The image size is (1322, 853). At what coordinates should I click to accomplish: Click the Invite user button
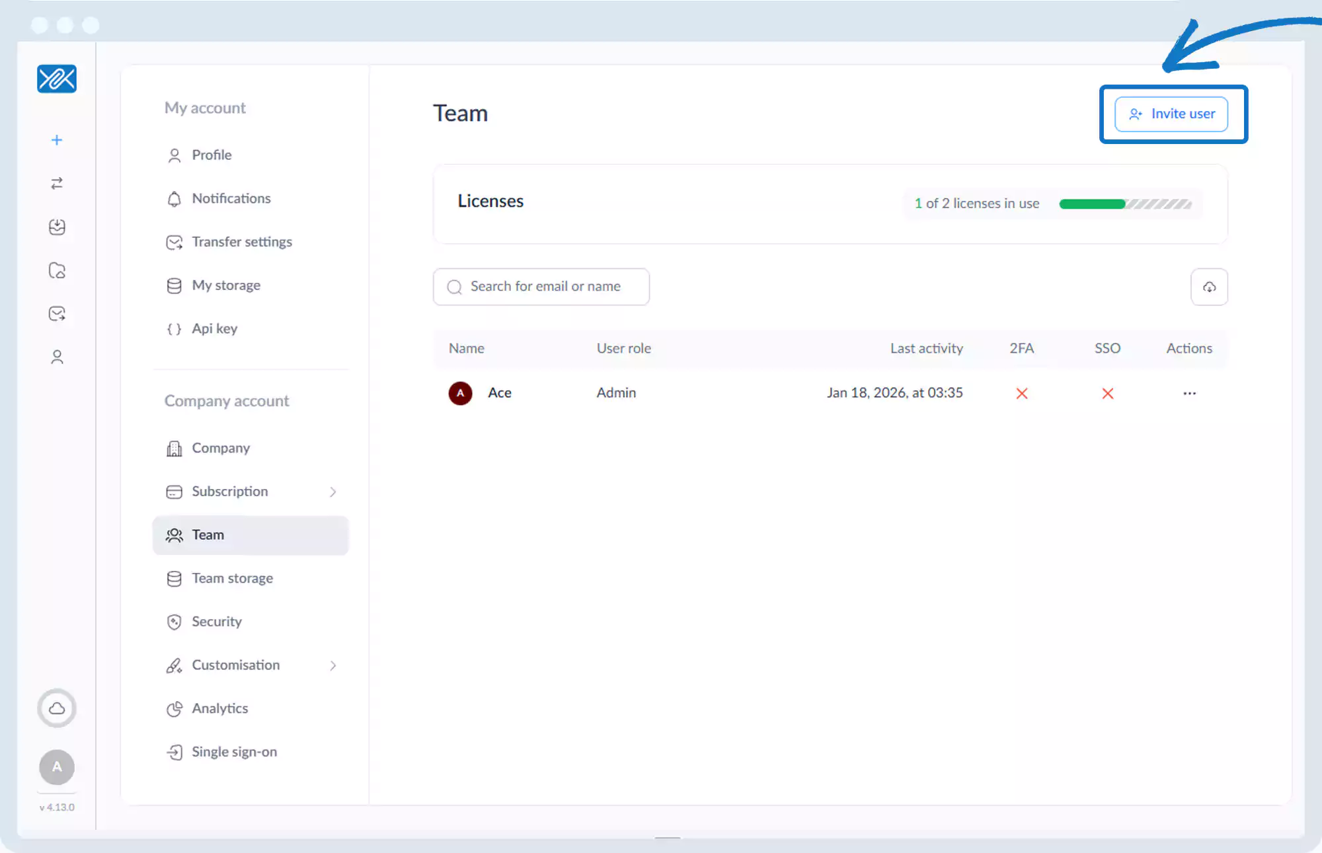click(1171, 114)
